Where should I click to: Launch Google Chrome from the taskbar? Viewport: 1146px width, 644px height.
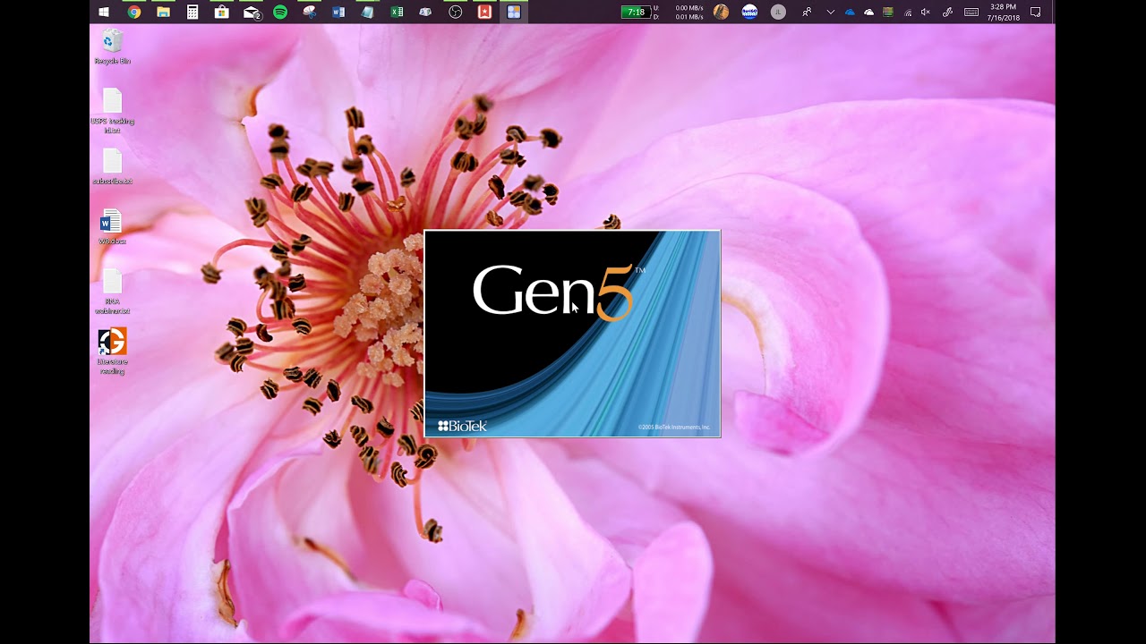coord(134,12)
